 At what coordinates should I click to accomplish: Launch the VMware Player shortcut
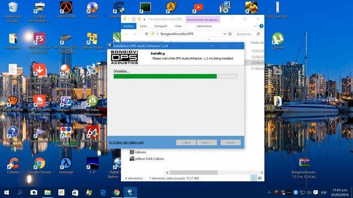pos(92,41)
